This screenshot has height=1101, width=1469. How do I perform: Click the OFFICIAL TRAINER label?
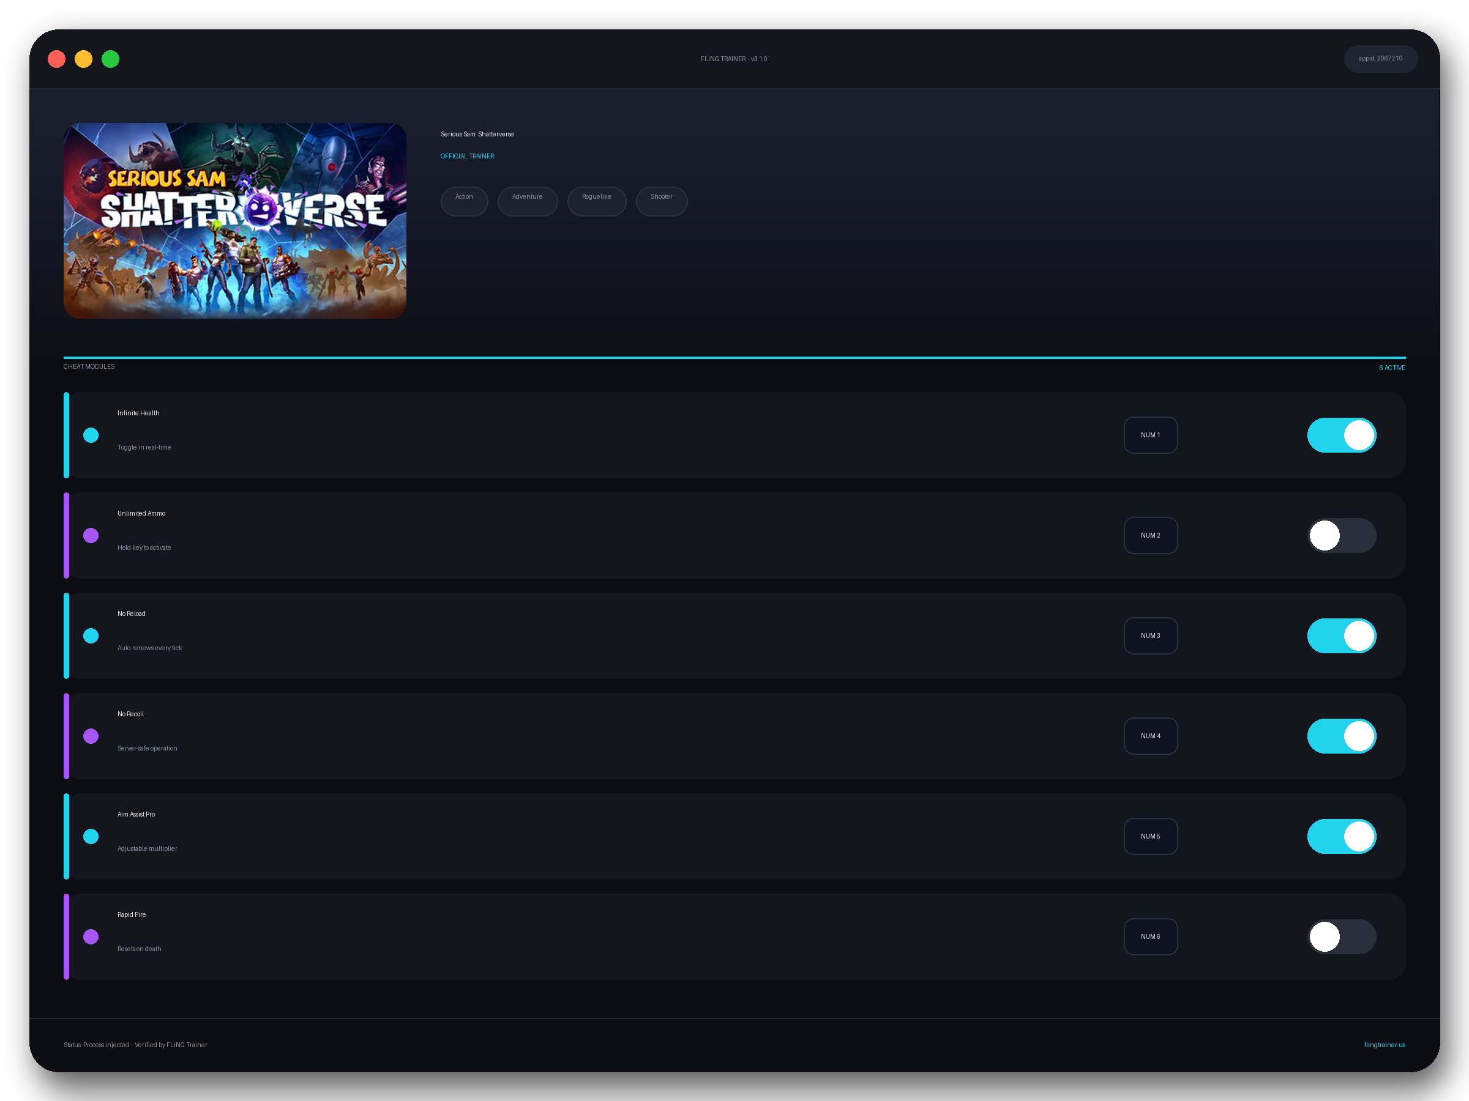[468, 157]
